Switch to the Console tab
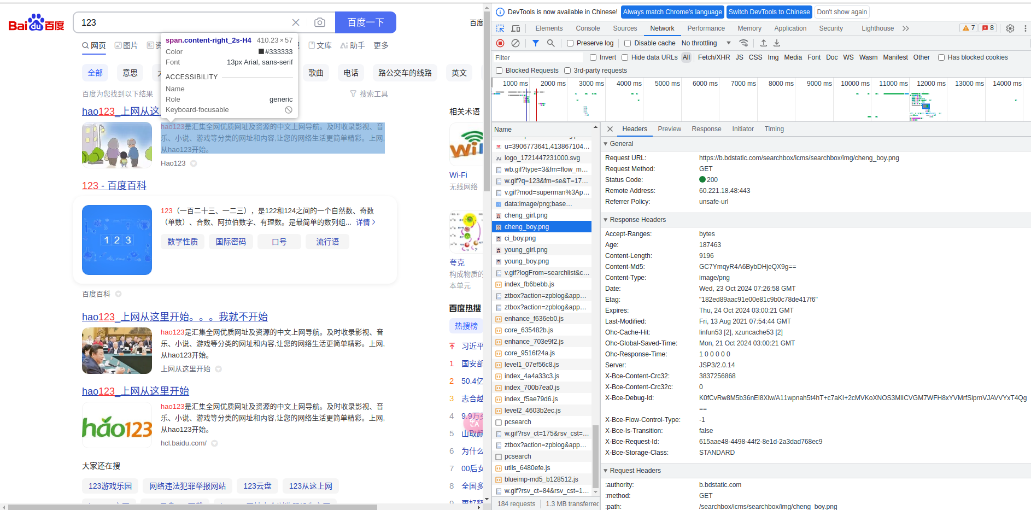The width and height of the screenshot is (1031, 510). (x=588, y=28)
